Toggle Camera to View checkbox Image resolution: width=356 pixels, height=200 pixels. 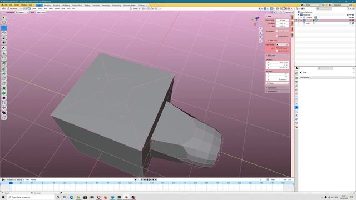[277, 51]
